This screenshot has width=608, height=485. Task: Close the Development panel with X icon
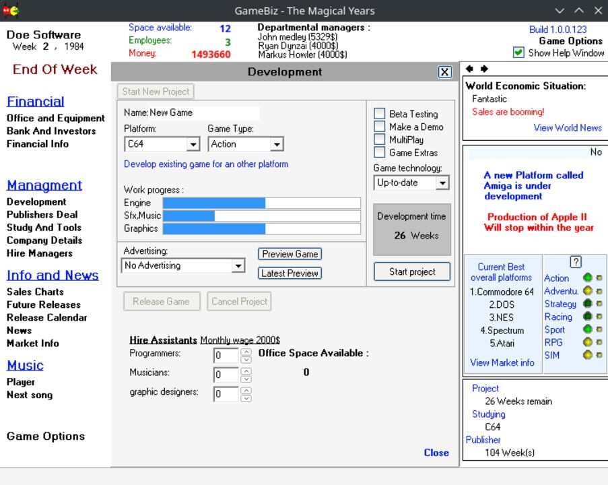[x=444, y=72]
